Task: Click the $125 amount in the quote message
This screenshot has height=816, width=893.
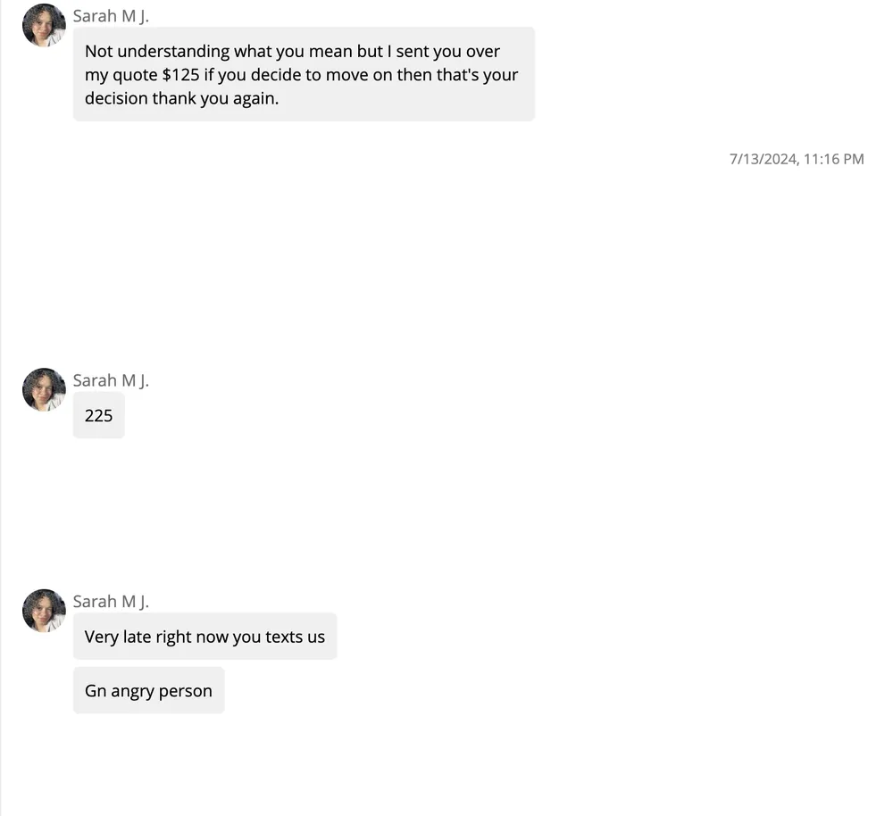Action: point(180,75)
